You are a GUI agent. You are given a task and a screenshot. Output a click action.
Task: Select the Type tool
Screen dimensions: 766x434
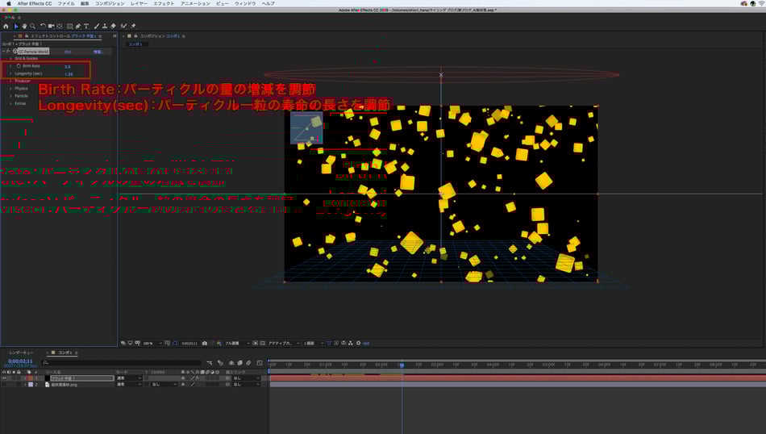pos(86,26)
